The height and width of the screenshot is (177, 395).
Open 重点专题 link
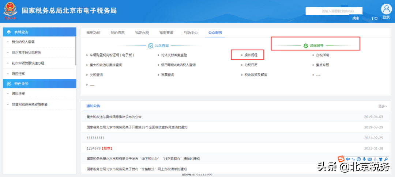pyautogui.click(x=322, y=65)
